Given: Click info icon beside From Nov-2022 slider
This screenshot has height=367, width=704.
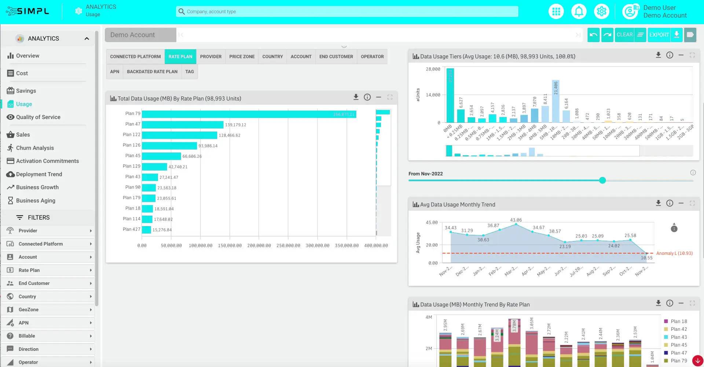Looking at the screenshot, I should click(x=693, y=173).
